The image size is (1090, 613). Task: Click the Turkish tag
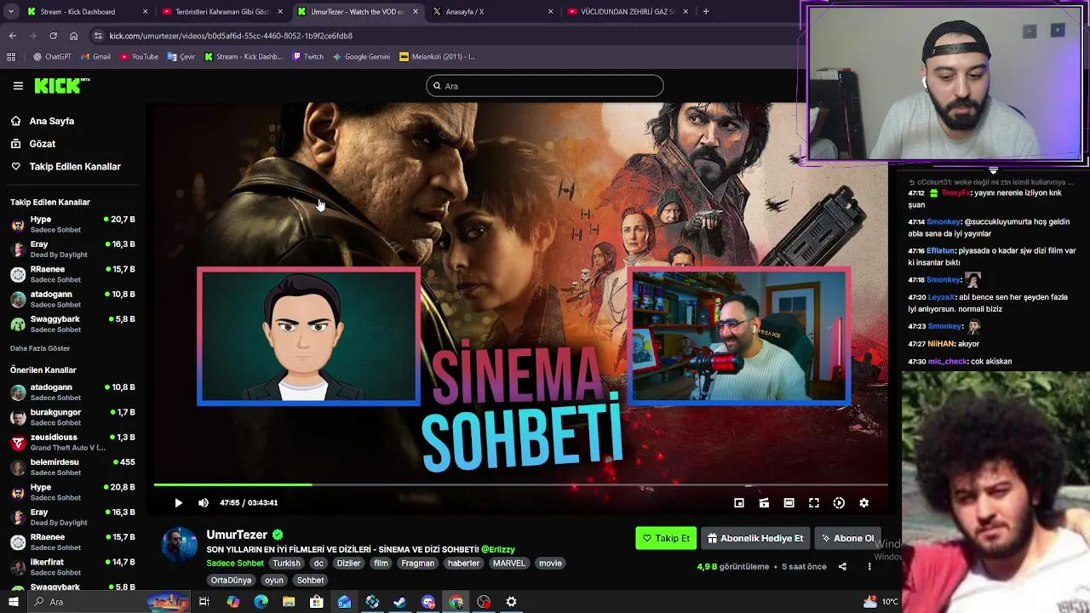pos(286,563)
